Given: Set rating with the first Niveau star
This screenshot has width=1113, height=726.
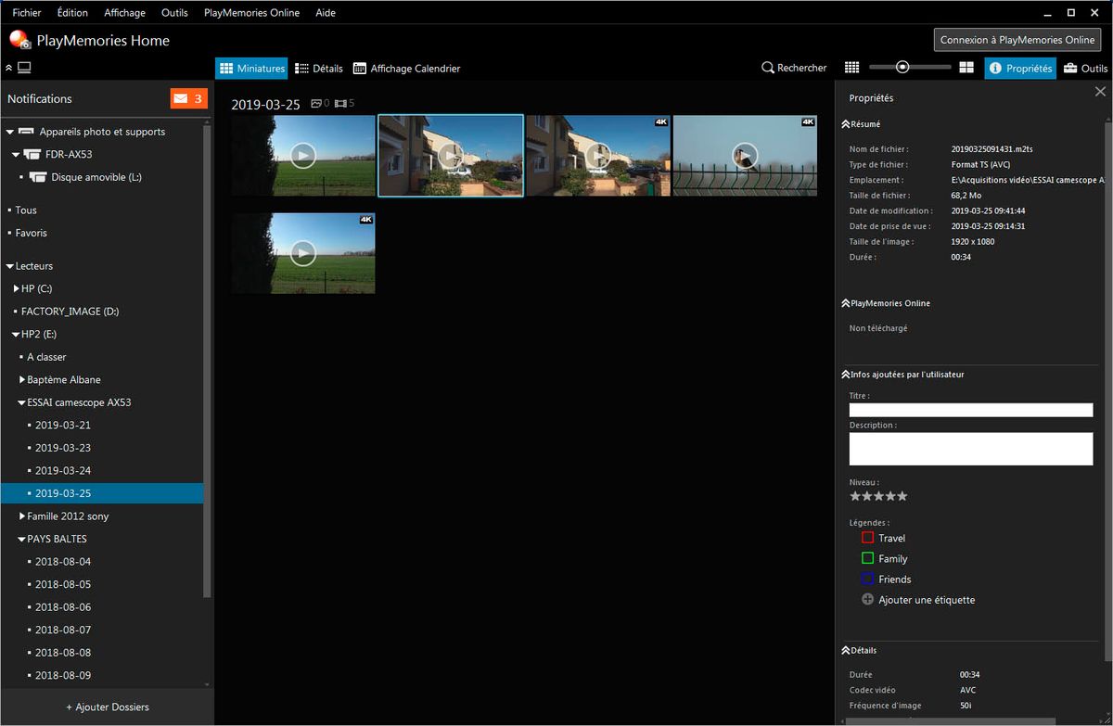Looking at the screenshot, I should click(855, 496).
